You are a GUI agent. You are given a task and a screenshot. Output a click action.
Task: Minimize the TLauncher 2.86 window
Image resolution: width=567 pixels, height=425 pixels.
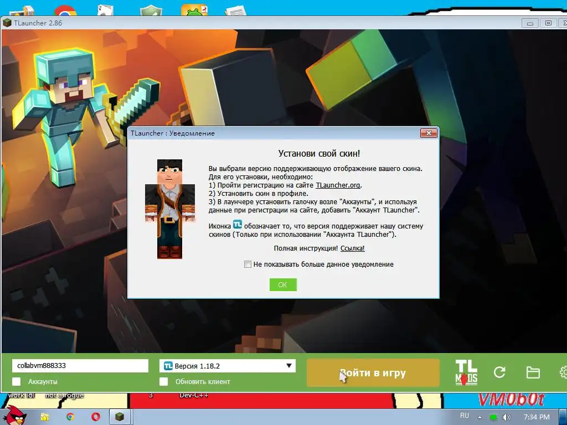click(530, 23)
